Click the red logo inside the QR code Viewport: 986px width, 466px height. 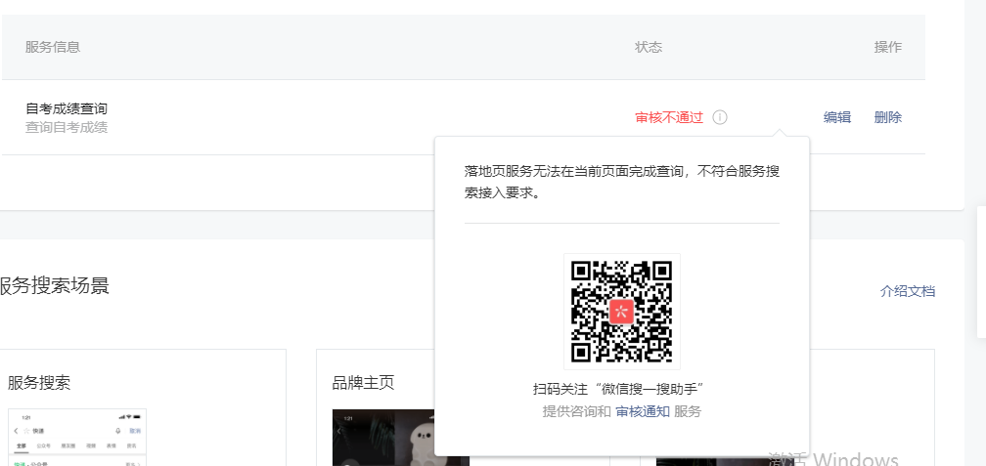click(x=621, y=312)
